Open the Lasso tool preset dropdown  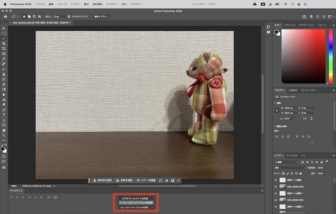click(x=16, y=16)
